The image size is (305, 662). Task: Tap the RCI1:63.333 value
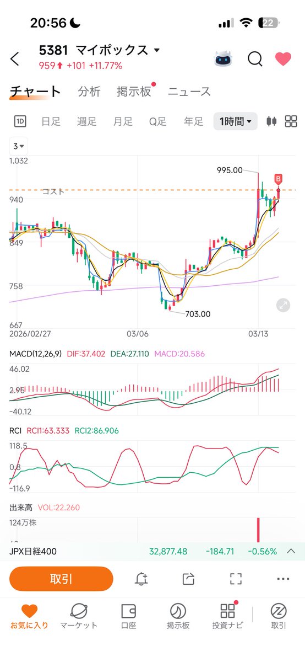tap(48, 430)
